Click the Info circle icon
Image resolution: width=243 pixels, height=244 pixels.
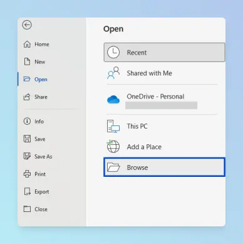[27, 121]
